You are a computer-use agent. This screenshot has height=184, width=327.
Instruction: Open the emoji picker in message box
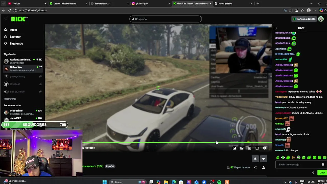(x=323, y=165)
